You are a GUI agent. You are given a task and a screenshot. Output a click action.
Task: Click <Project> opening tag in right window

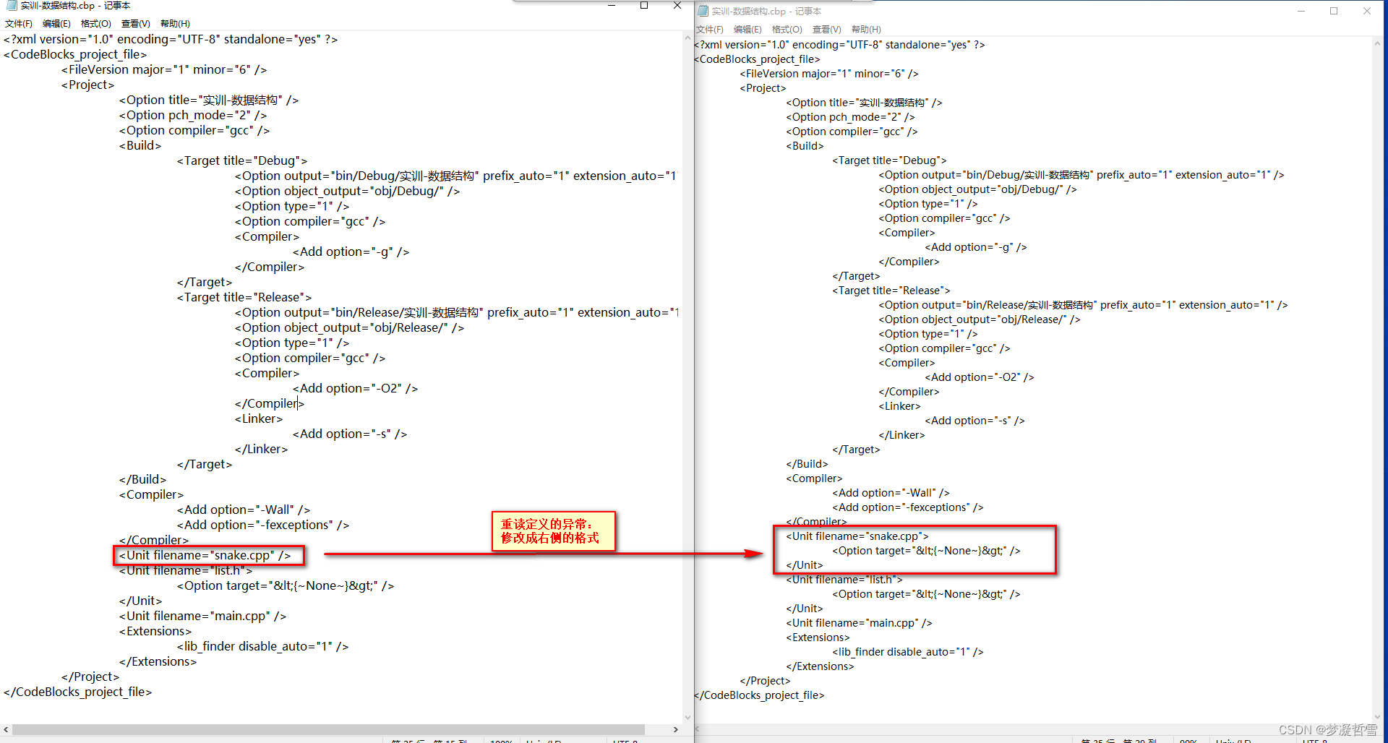(x=763, y=88)
